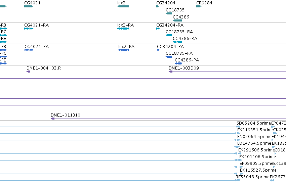The image size is (286, 182).
Task: Select the CG4021-RA transcript glyph
Action: click(x=29, y=29)
